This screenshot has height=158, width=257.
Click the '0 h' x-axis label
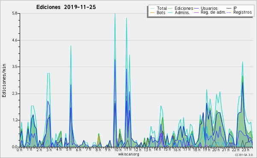(20, 150)
